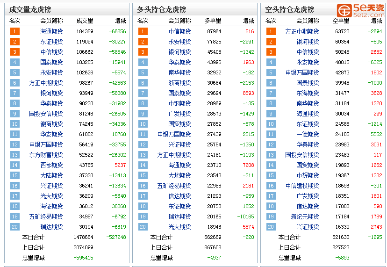Click 会员简称 header in the 多头持仓龙虎榜 table
The image size is (387, 267).
179,21
